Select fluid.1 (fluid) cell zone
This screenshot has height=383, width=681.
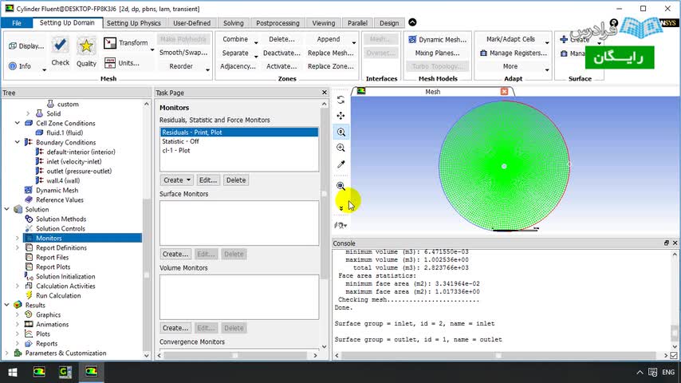(65, 133)
